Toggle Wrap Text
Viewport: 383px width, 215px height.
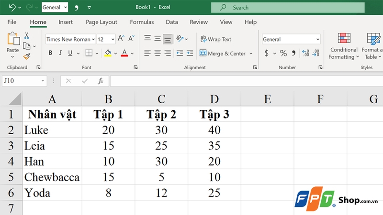click(x=216, y=39)
